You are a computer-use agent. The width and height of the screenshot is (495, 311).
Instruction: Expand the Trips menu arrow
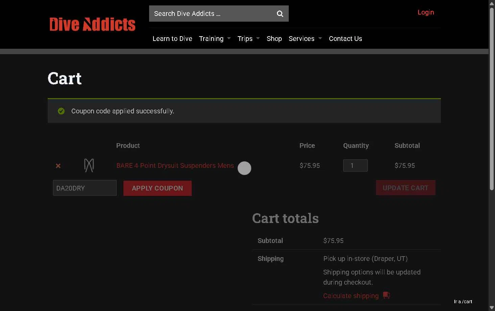tap(258, 38)
